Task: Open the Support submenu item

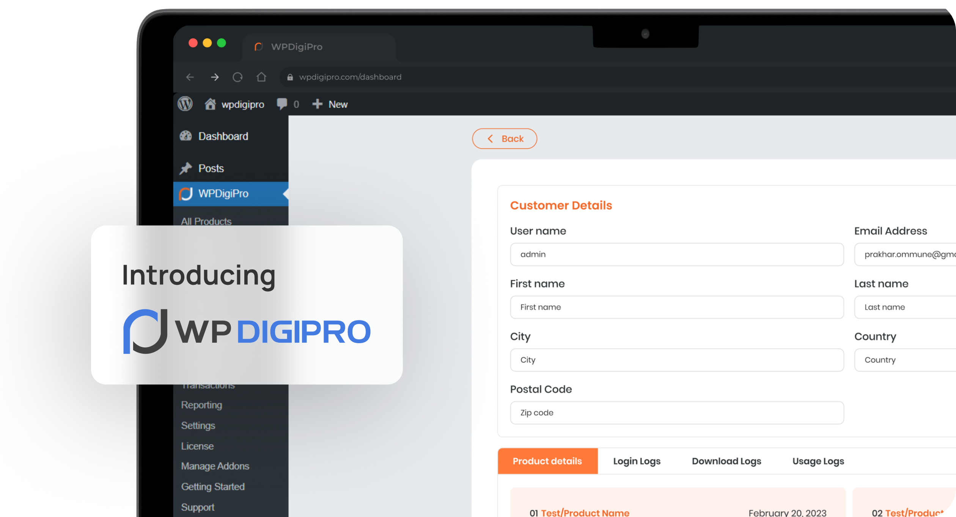Action: 198,508
